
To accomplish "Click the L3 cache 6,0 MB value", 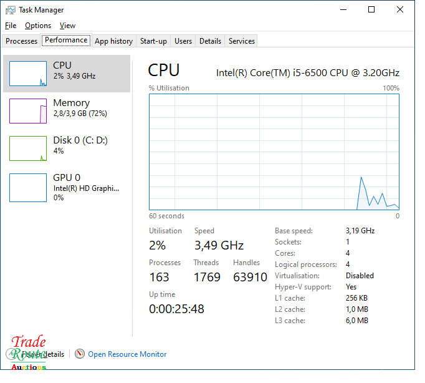I will [357, 321].
